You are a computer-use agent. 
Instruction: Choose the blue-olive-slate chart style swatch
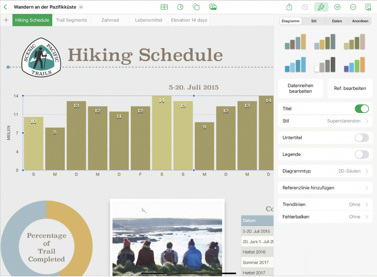pyautogui.click(x=325, y=42)
